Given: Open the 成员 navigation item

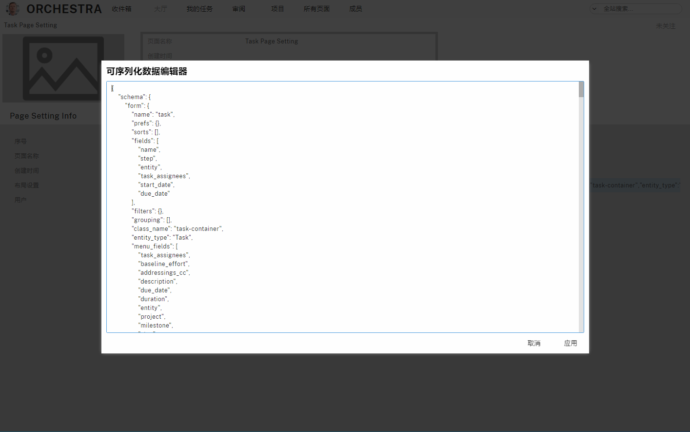Looking at the screenshot, I should coord(355,9).
